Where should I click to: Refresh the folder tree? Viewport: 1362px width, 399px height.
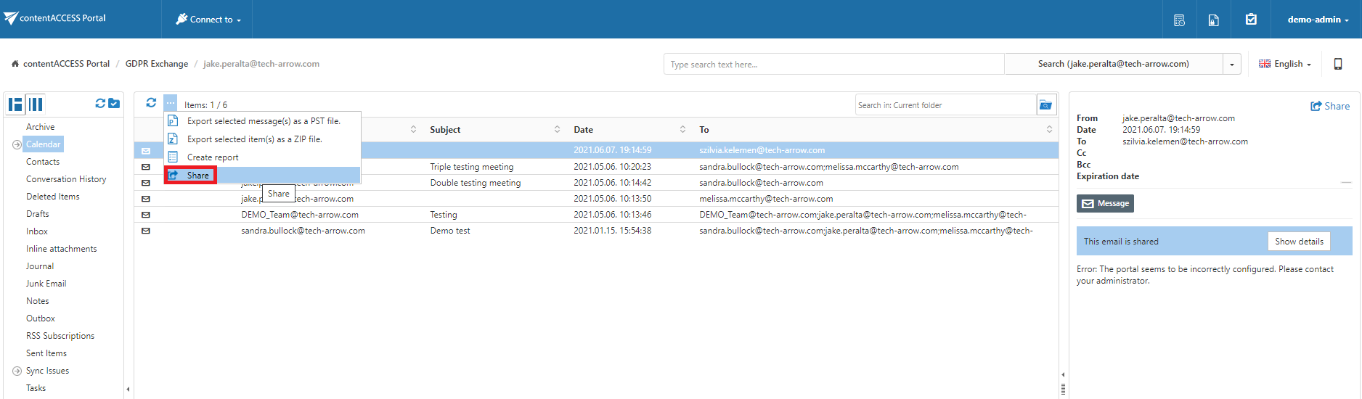[100, 104]
